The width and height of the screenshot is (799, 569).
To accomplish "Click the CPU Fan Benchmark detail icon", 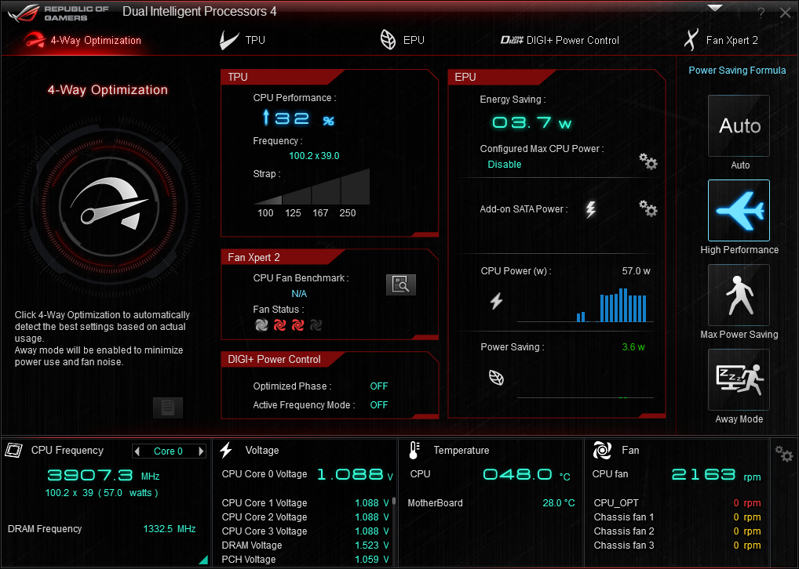I will point(401,285).
